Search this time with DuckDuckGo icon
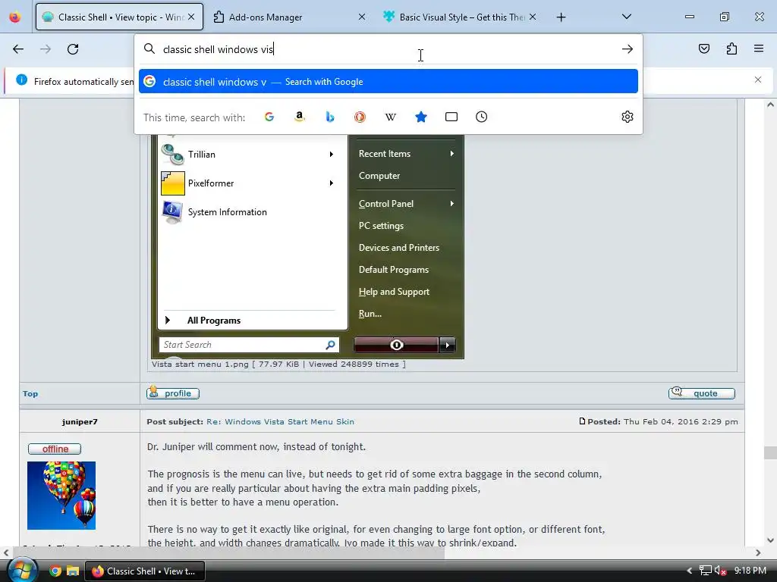The height and width of the screenshot is (582, 777). point(360,117)
